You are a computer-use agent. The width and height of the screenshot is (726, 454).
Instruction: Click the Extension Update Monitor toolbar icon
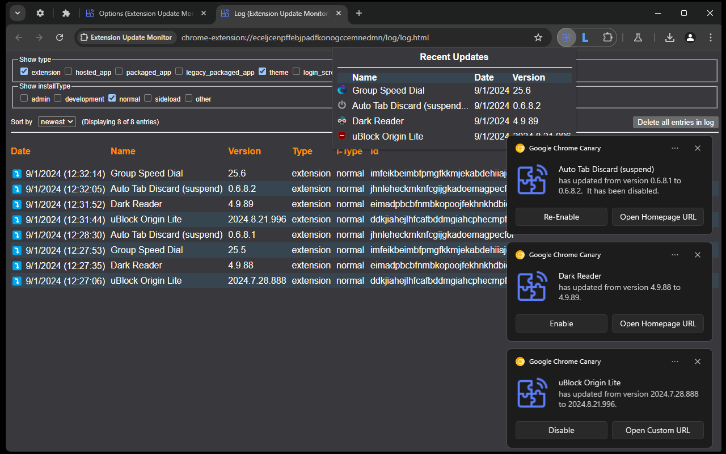point(566,37)
